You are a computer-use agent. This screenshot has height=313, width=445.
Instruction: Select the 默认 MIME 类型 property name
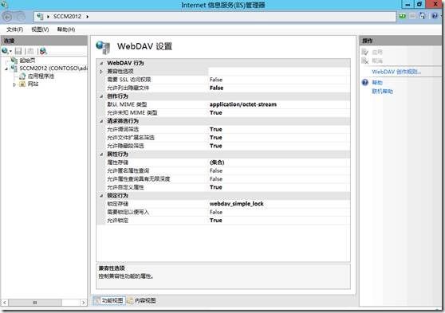coord(127,104)
